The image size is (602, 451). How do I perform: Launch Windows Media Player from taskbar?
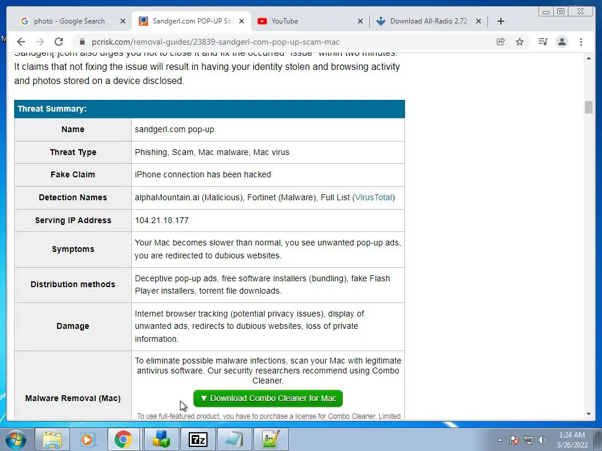click(x=88, y=439)
